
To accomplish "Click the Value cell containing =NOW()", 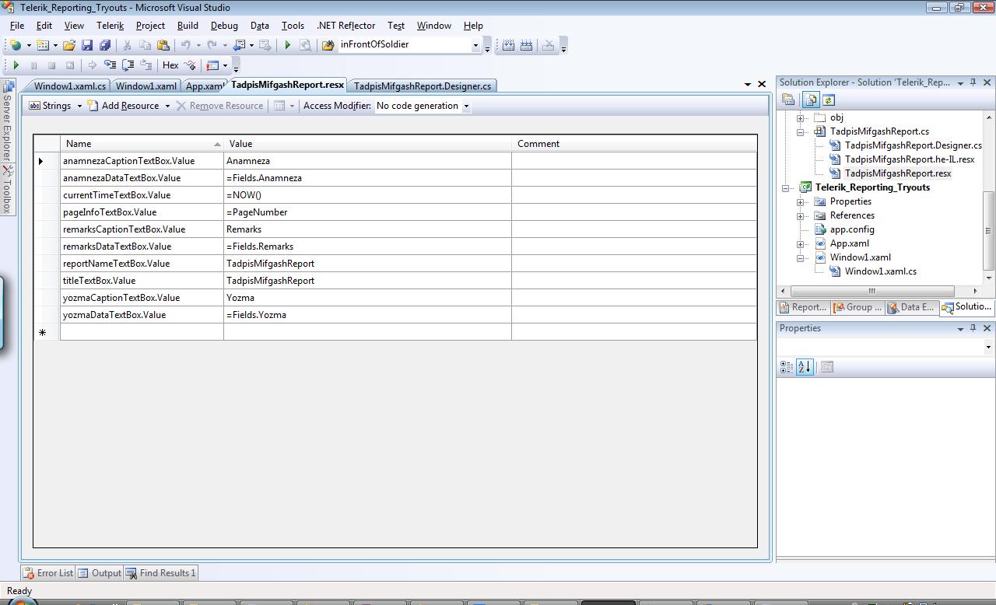I will (x=367, y=195).
